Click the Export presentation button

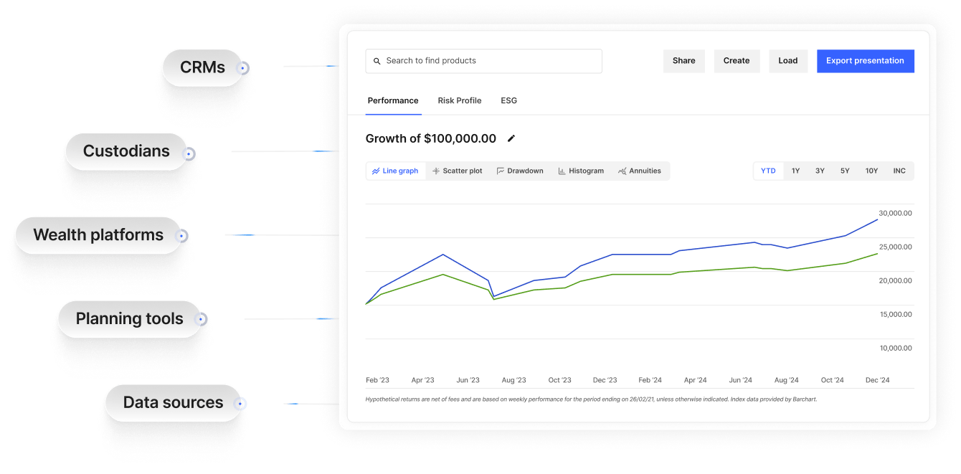[865, 61]
